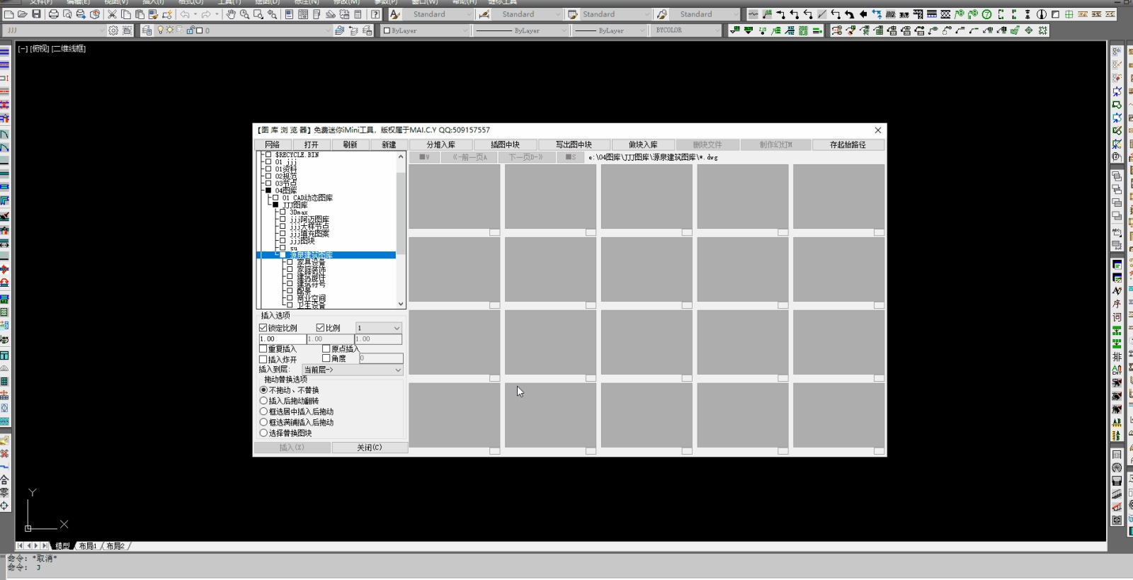
Task: Open the BYCOLOR plot style dropdown
Action: (685, 30)
